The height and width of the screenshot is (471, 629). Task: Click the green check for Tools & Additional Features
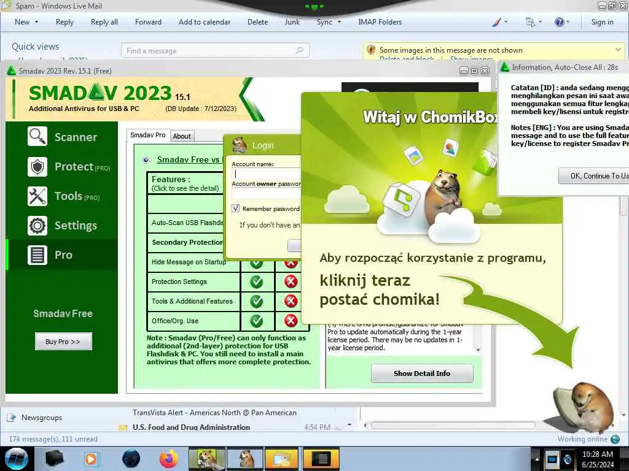(257, 301)
